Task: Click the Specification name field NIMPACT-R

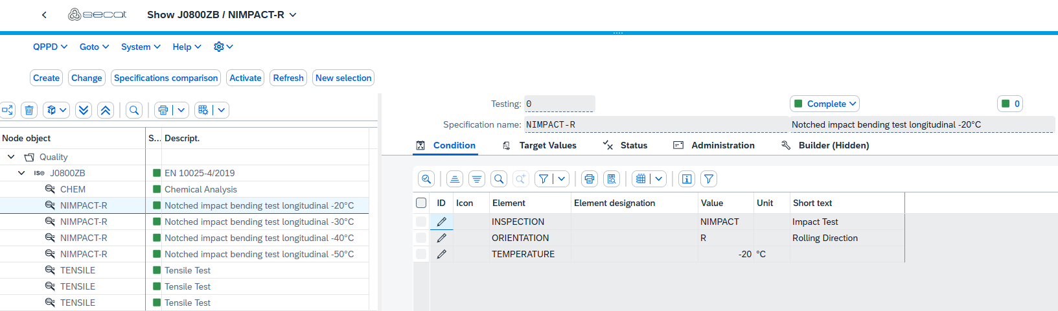Action: click(x=654, y=124)
